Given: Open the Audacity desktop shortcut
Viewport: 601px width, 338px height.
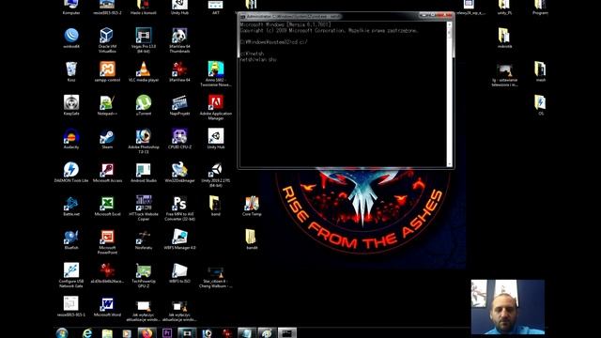Looking at the screenshot, I should (71, 139).
